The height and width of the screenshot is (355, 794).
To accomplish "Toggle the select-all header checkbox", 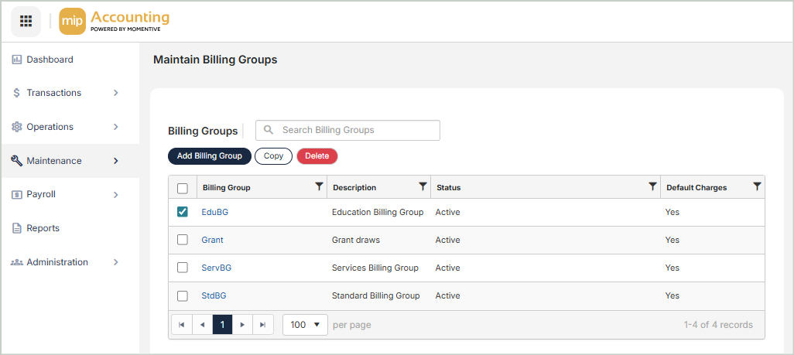I will click(x=183, y=188).
